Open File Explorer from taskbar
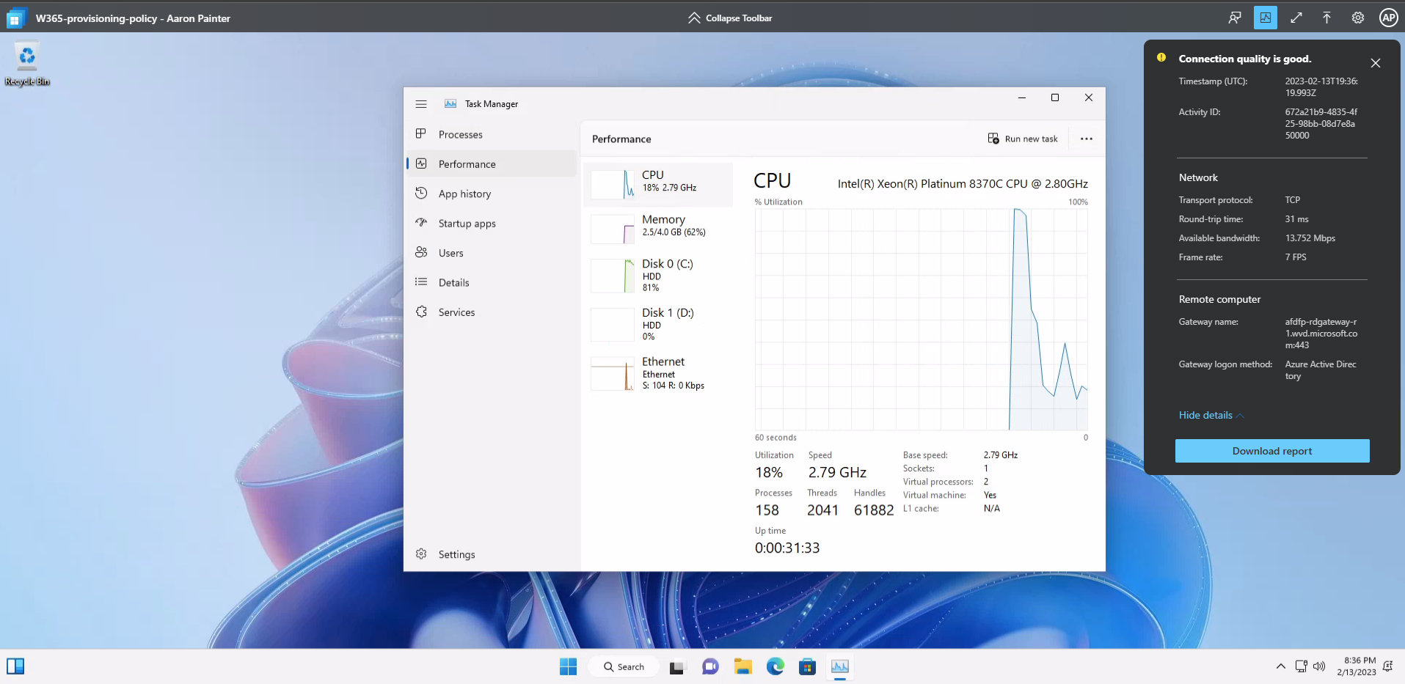1405x684 pixels. [743, 667]
